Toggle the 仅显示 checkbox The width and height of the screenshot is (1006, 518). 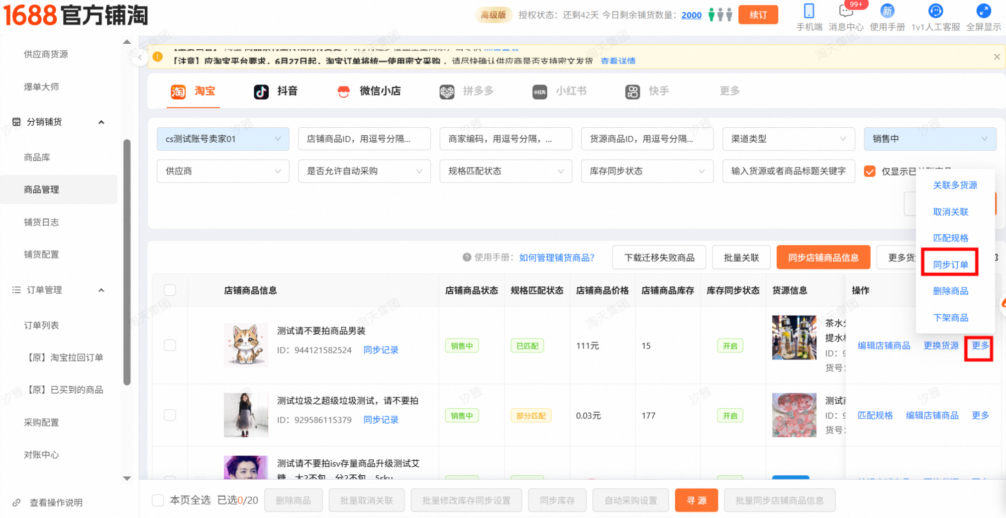pos(870,171)
